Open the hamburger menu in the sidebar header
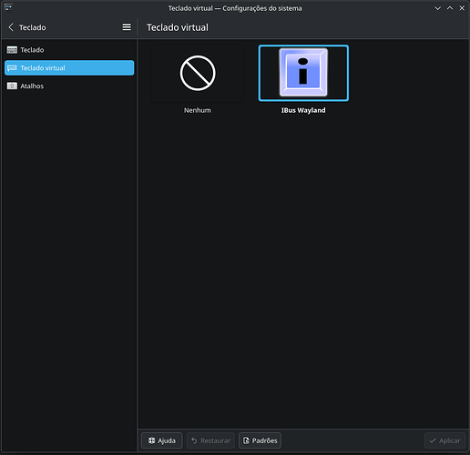 127,27
